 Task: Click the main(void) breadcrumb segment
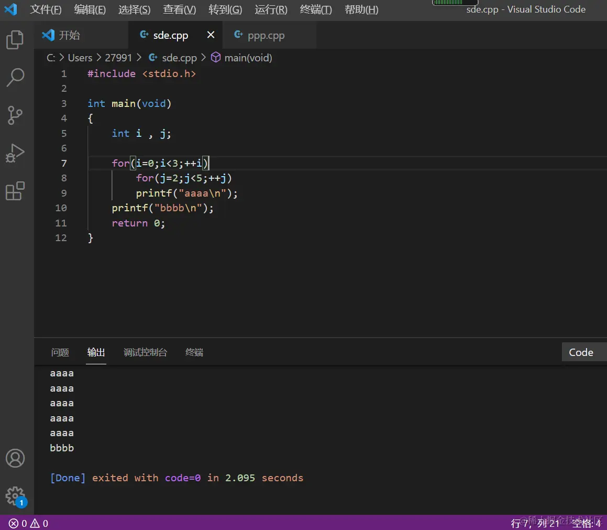tap(248, 58)
